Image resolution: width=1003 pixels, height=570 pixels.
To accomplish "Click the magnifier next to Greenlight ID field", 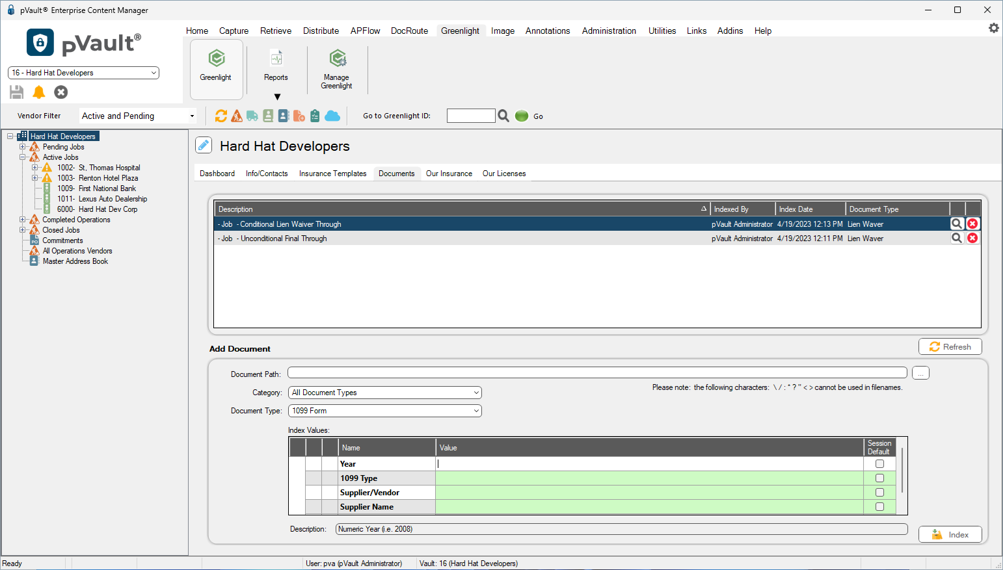I will pyautogui.click(x=503, y=116).
